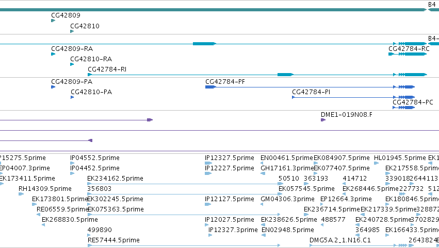
Task: Select the EK236714.5prime EST label
Action: 332,209
